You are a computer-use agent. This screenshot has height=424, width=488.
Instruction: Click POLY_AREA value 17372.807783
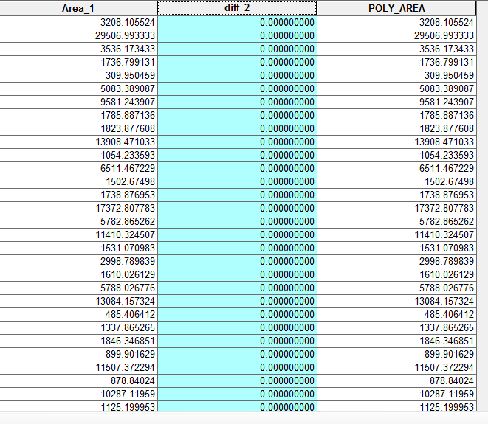444,208
